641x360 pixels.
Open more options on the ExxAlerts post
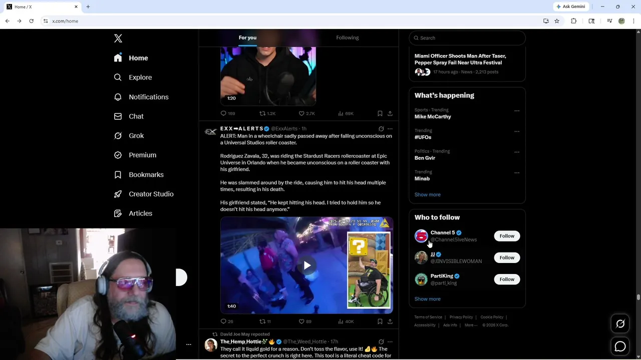tap(390, 128)
